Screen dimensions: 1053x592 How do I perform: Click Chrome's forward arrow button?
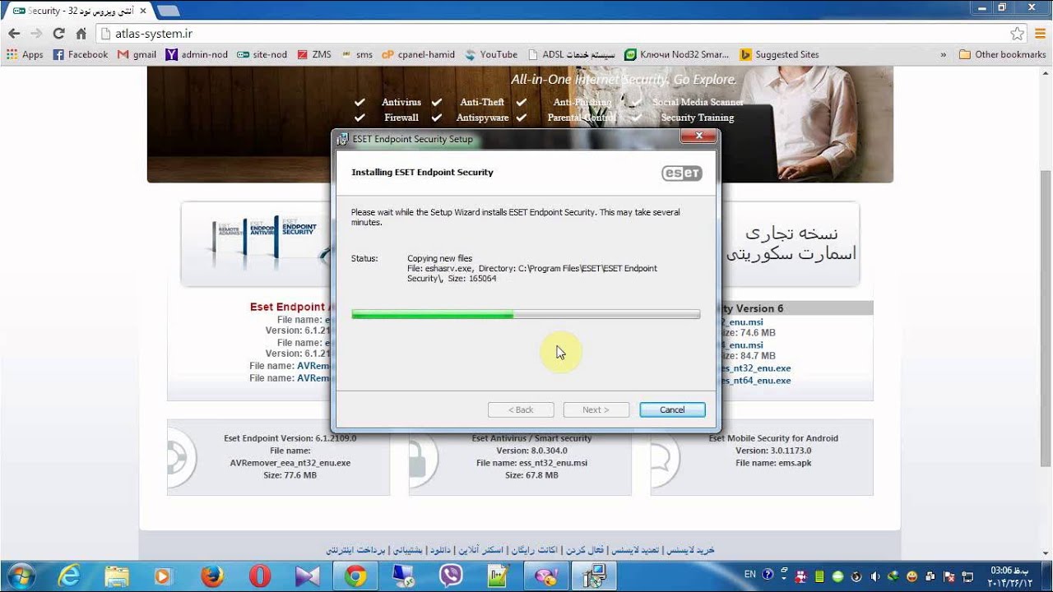pos(36,34)
